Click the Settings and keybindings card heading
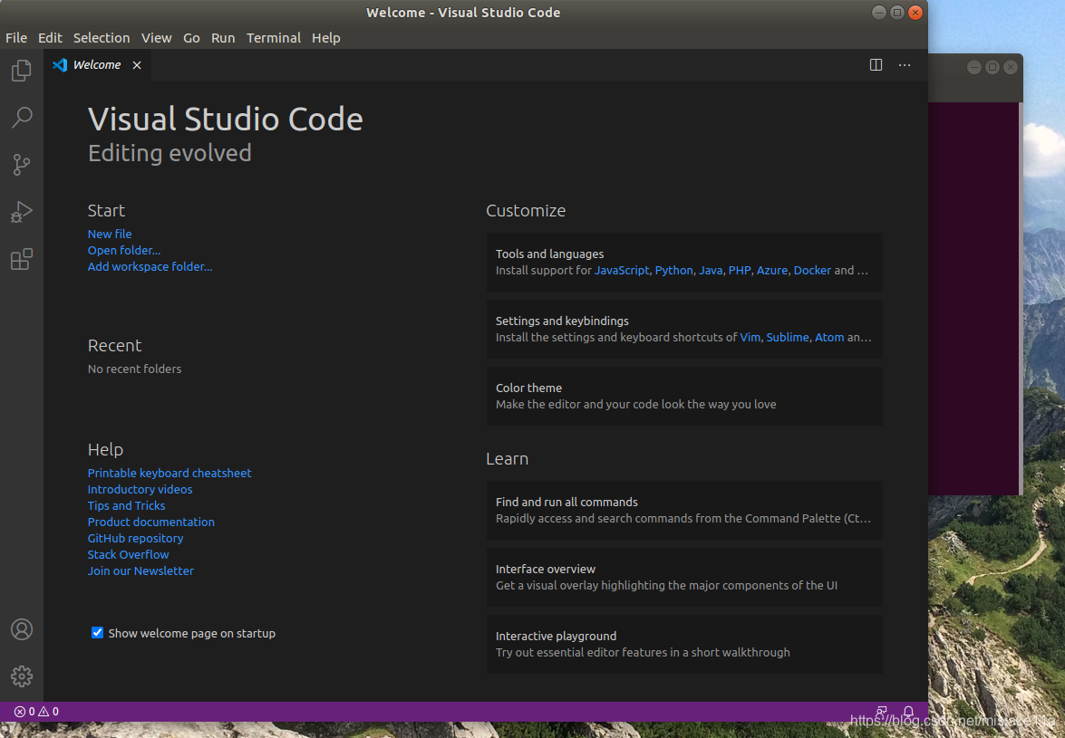 click(x=562, y=321)
